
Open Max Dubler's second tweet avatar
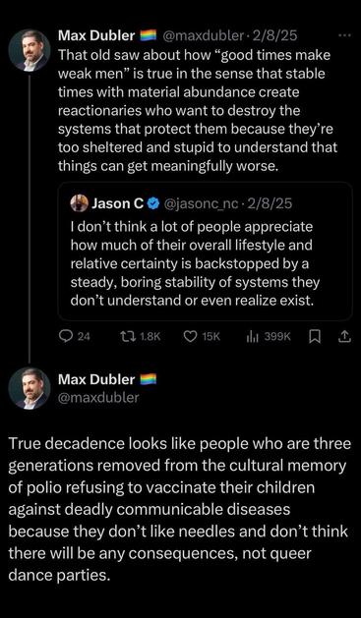[30, 388]
